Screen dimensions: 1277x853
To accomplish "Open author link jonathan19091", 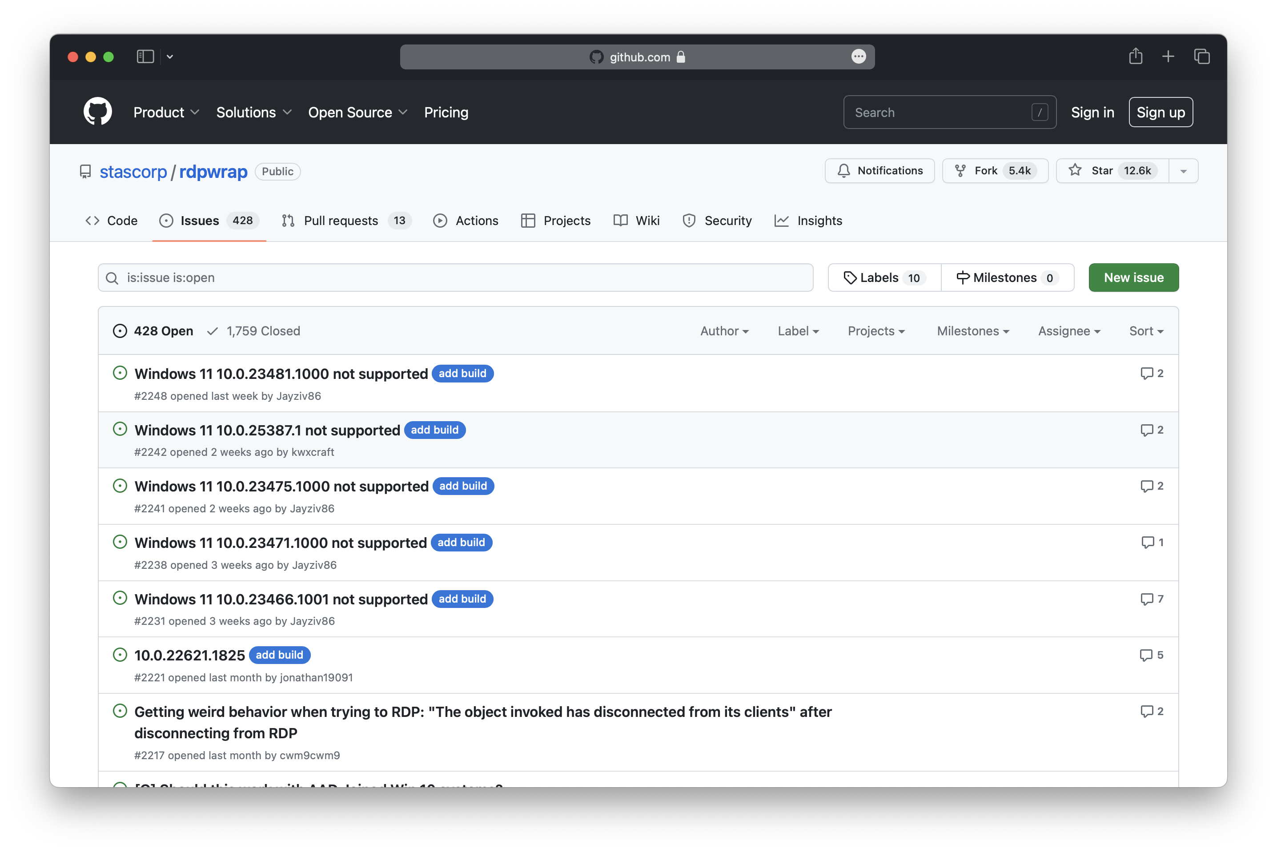I will [317, 678].
